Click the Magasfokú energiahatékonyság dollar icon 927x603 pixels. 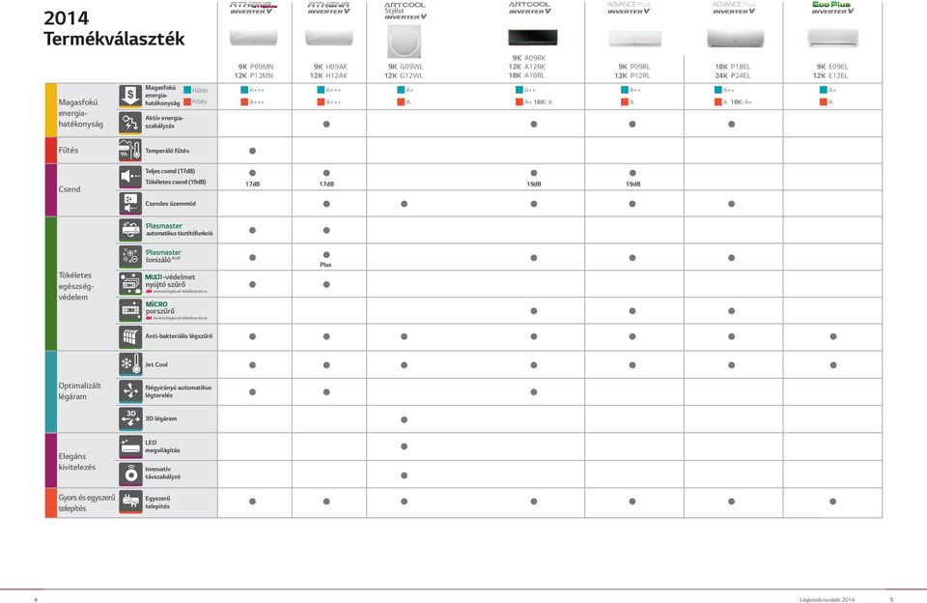tap(130, 96)
